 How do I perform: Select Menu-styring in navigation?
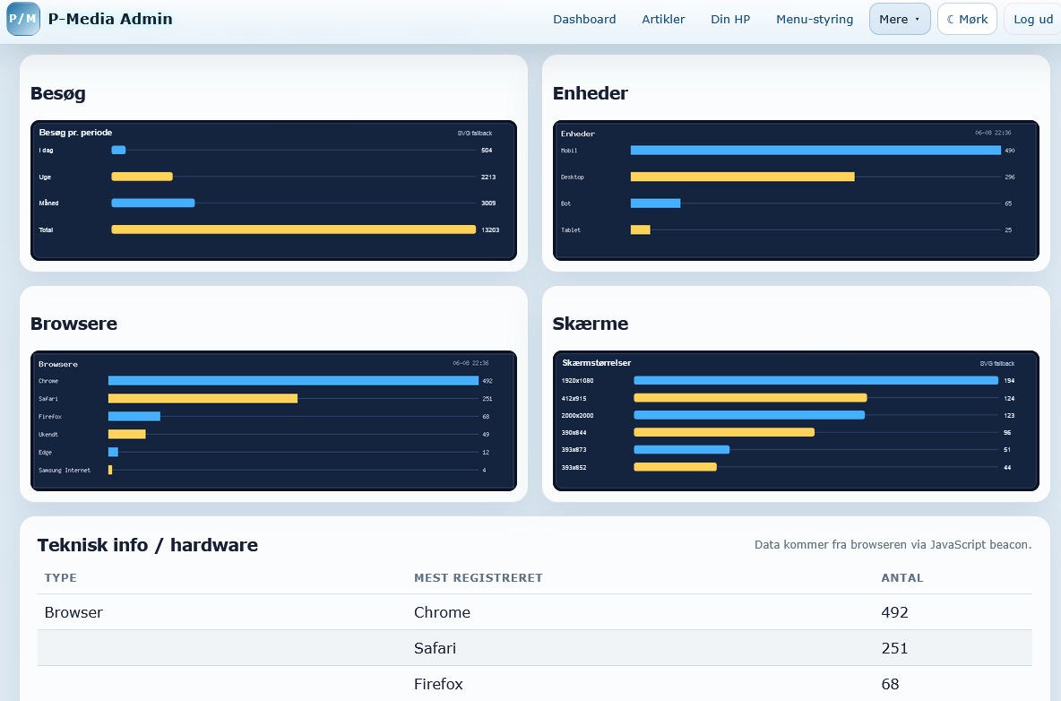814,19
